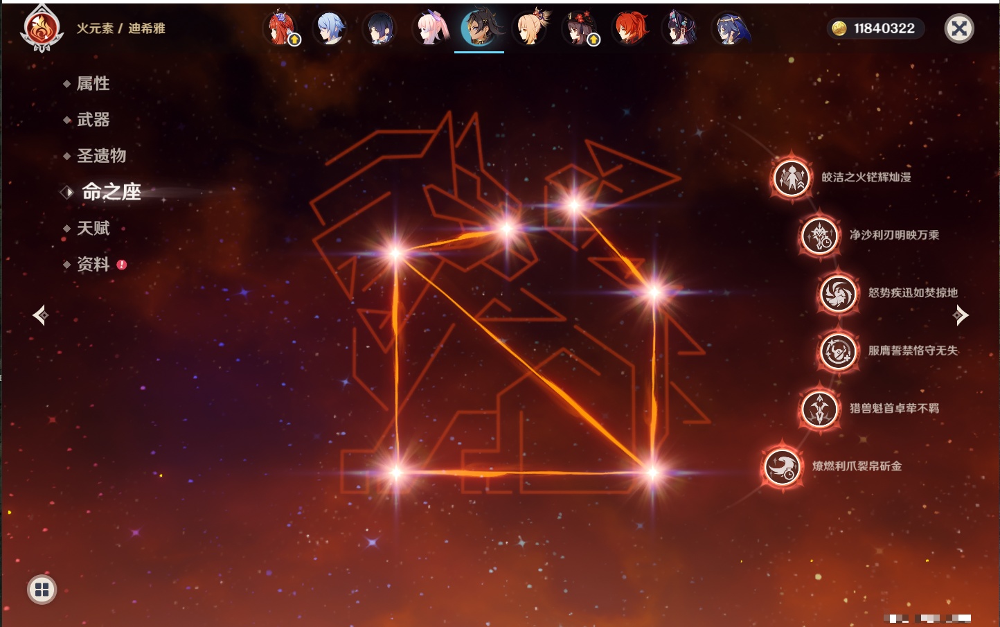Close the character screen with X

959,28
